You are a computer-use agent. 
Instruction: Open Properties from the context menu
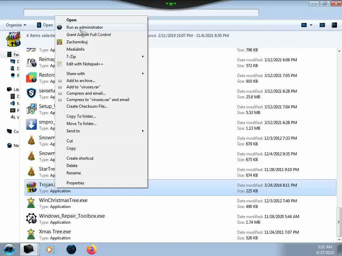click(x=75, y=183)
